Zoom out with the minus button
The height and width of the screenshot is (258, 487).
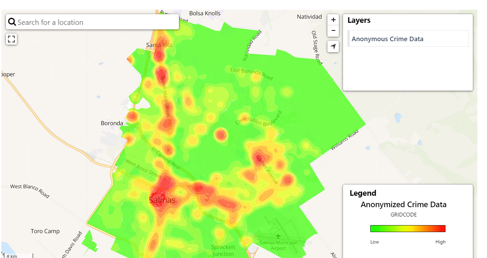click(x=333, y=31)
